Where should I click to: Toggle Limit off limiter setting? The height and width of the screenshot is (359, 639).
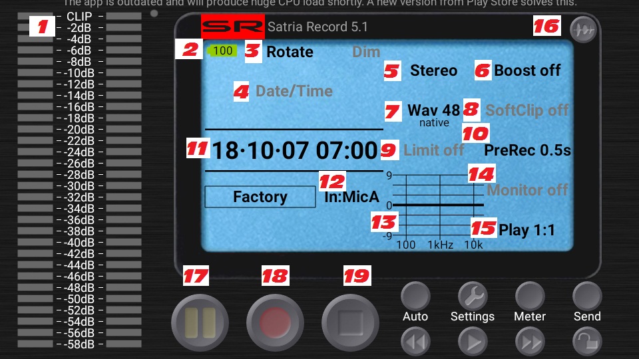433,150
